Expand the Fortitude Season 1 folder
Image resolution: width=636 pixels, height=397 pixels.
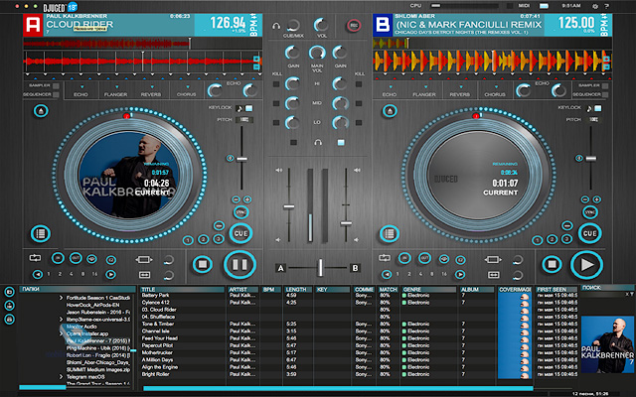point(62,298)
